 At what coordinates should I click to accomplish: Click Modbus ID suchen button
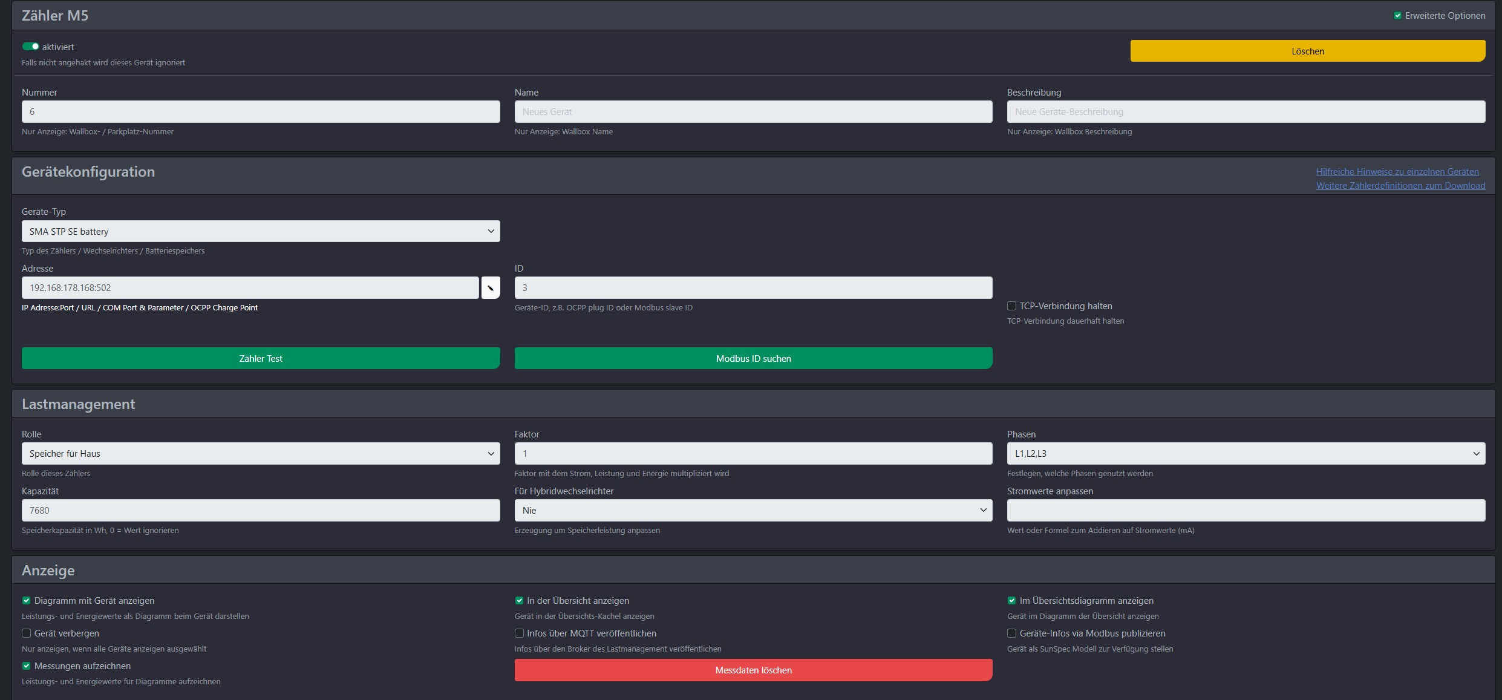coord(753,358)
